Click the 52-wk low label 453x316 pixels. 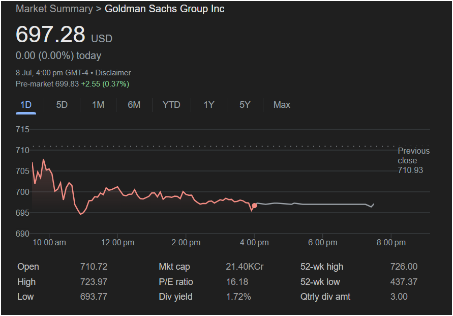(320, 281)
